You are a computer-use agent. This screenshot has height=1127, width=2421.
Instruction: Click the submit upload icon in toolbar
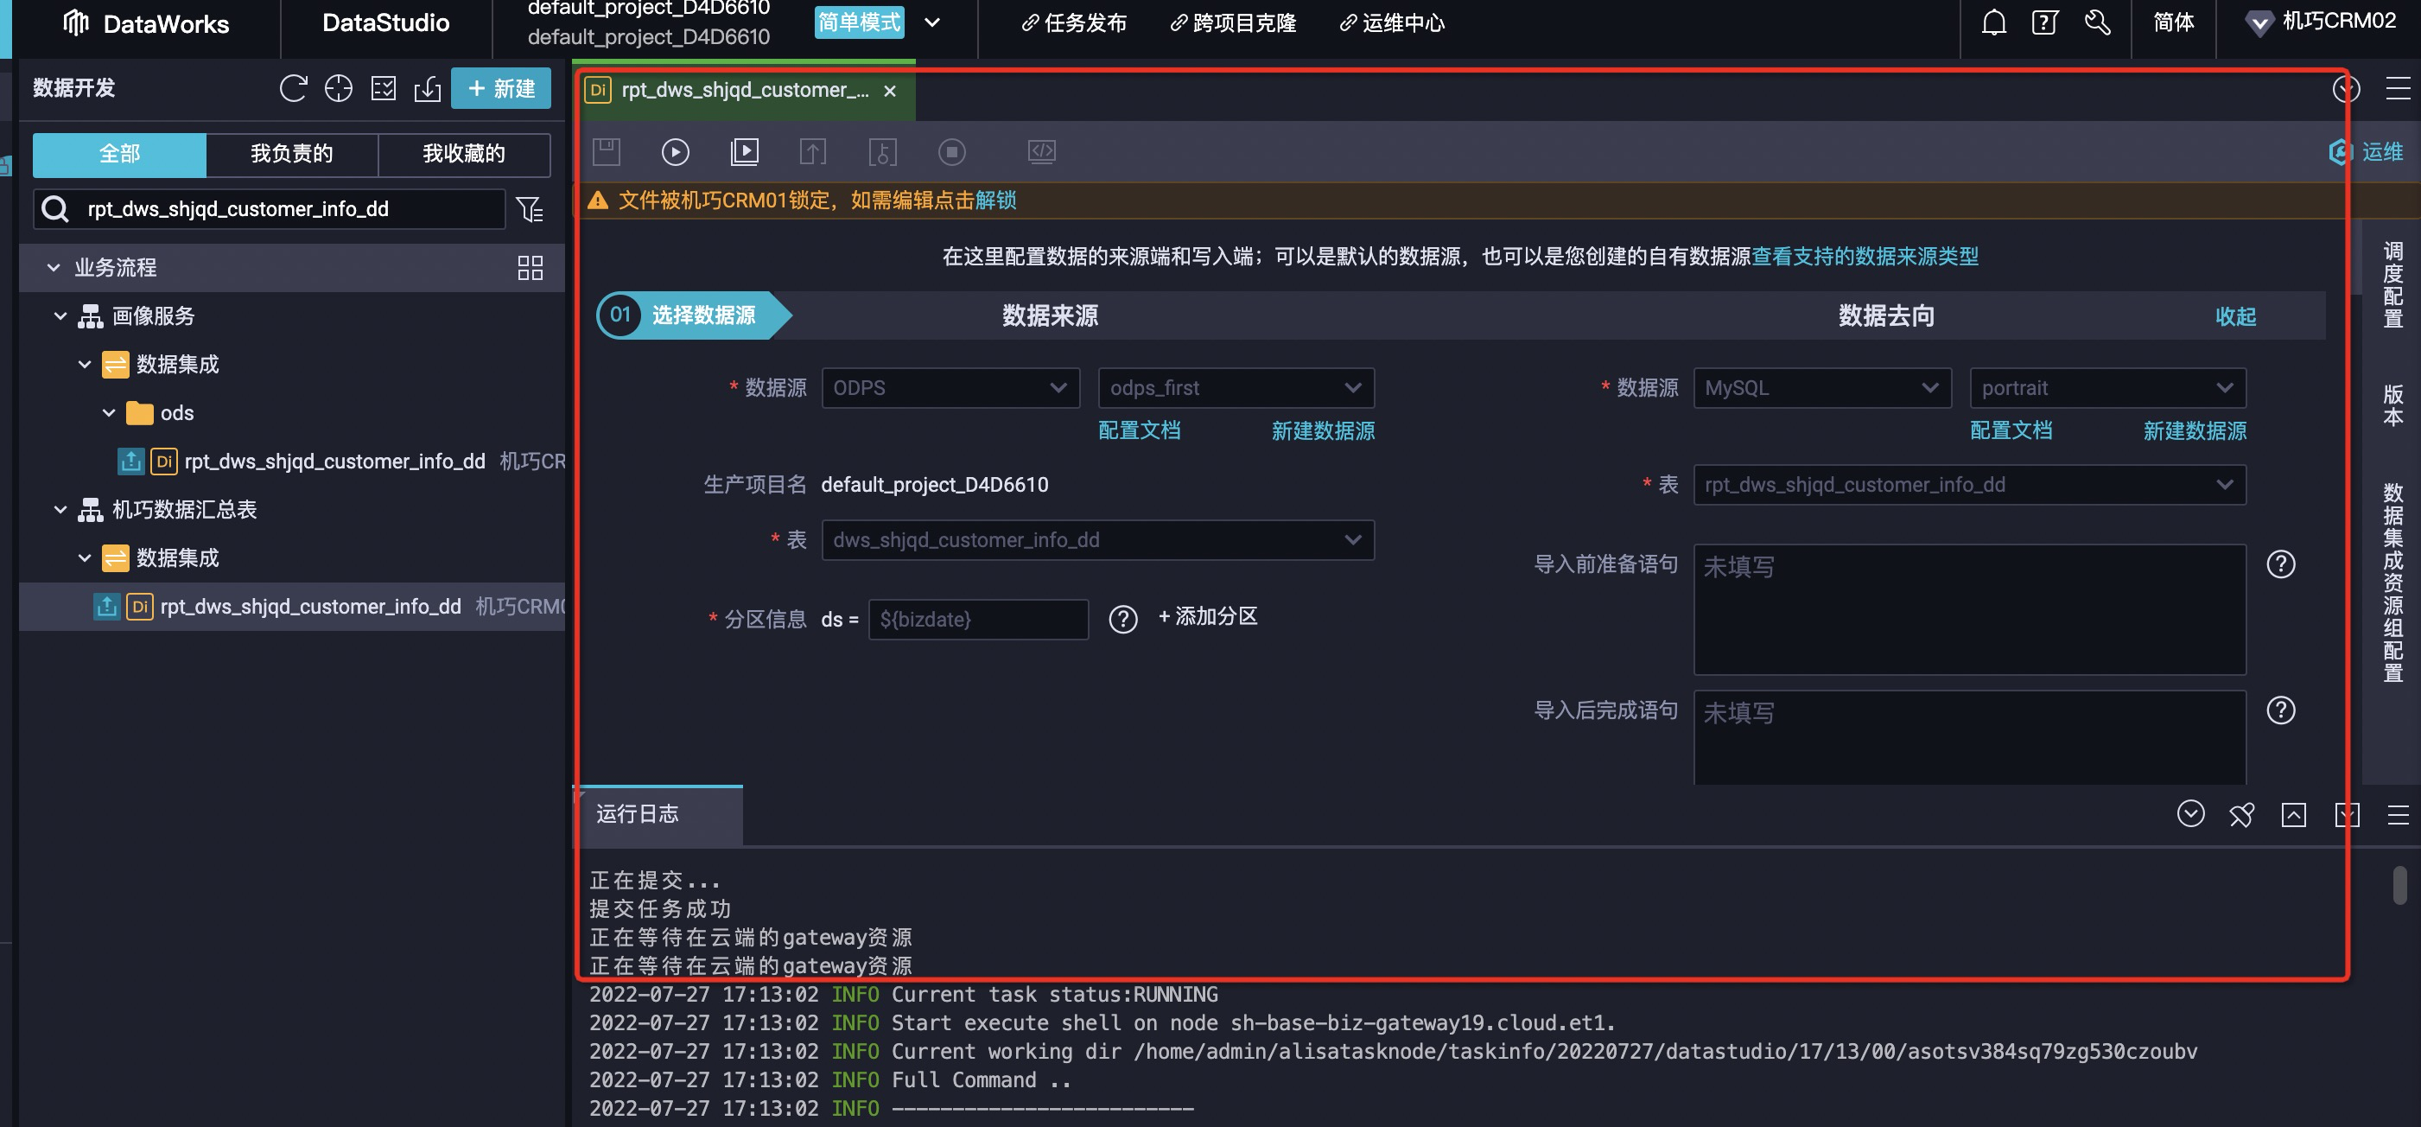coord(813,151)
